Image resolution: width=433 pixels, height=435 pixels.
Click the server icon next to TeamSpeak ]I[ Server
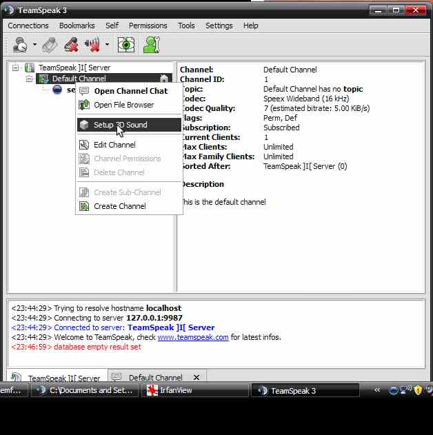tap(30, 68)
